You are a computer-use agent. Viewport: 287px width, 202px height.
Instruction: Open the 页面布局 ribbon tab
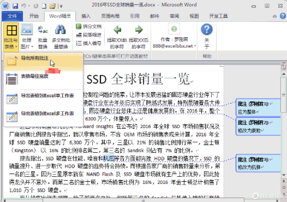110,16
